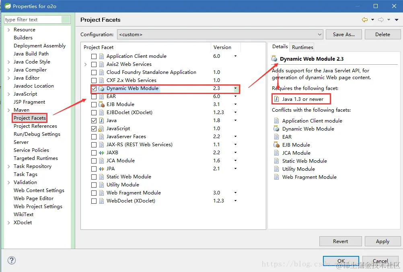Click the Delete configuration button
The height and width of the screenshot is (272, 403).
coord(382,35)
